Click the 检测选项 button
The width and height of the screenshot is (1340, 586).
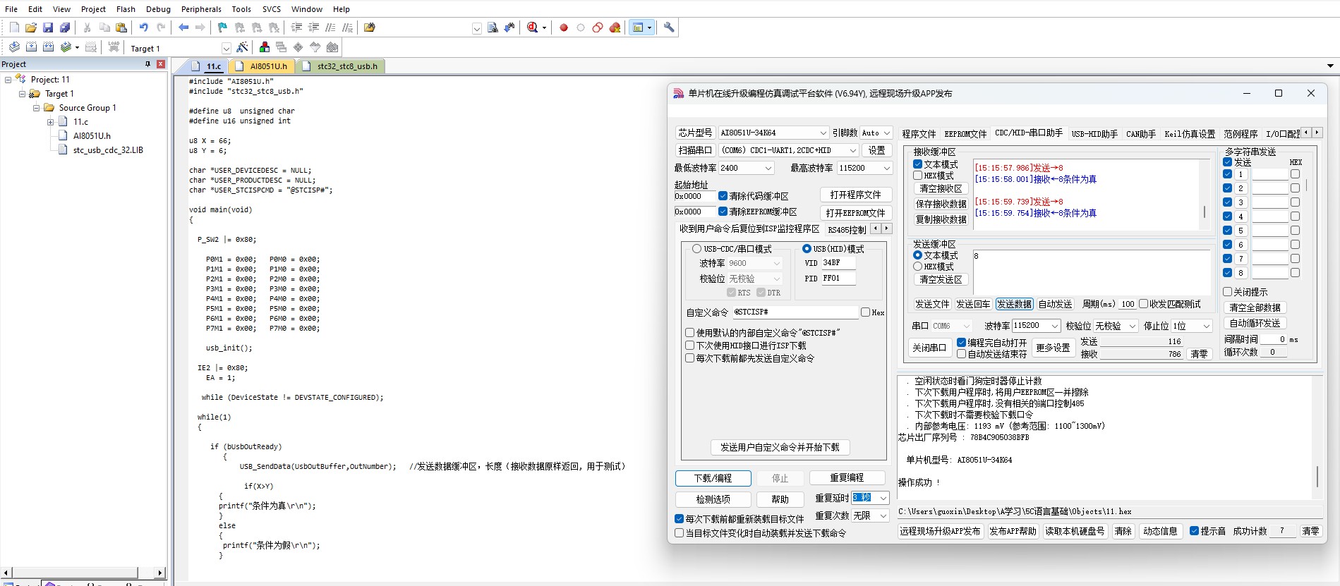pos(713,499)
